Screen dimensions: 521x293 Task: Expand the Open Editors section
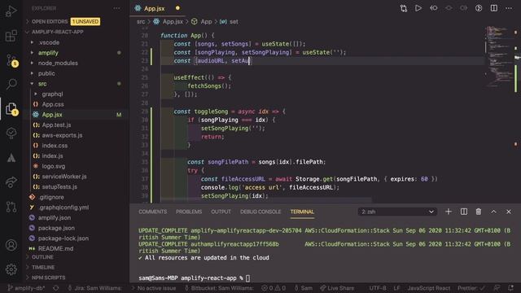(50, 22)
